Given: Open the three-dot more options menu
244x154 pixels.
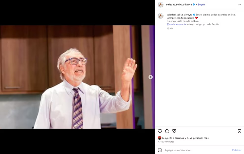Looking at the screenshot, I should (x=239, y=5).
